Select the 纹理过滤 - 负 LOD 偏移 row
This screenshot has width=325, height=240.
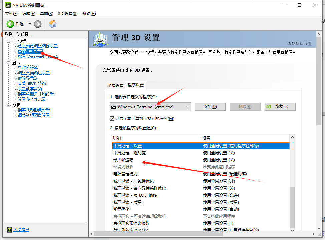click(x=201, y=195)
